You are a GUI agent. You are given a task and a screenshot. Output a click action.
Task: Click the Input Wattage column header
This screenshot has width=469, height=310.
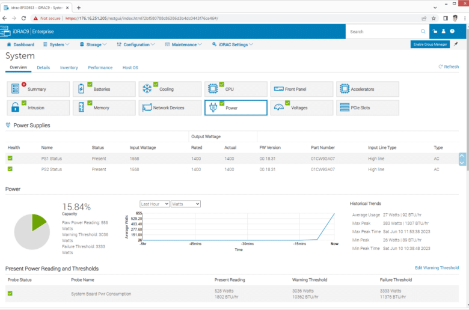[x=143, y=148]
